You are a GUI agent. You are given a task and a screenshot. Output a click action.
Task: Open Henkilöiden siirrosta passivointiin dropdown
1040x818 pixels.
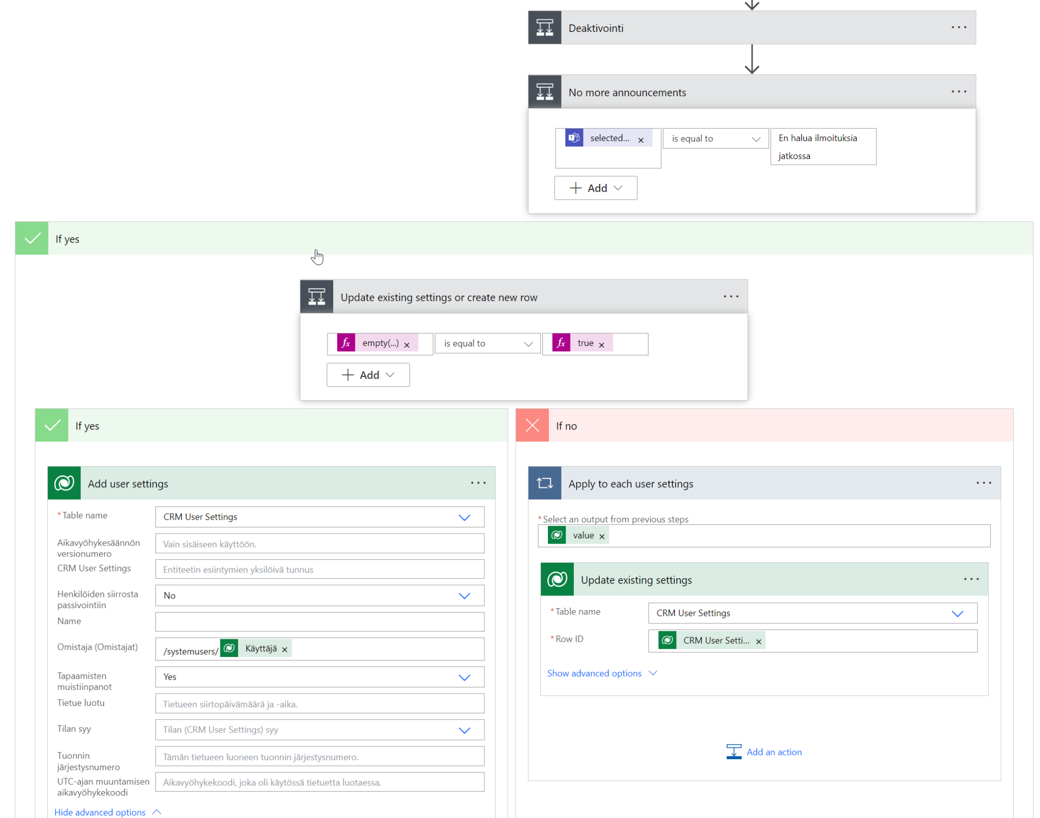pyautogui.click(x=319, y=595)
